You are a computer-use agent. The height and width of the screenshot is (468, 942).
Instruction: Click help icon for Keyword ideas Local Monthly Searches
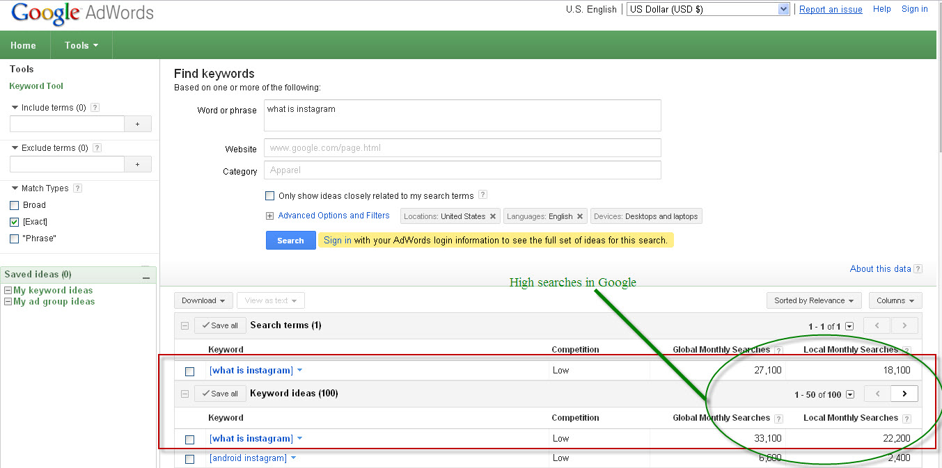pyautogui.click(x=906, y=419)
